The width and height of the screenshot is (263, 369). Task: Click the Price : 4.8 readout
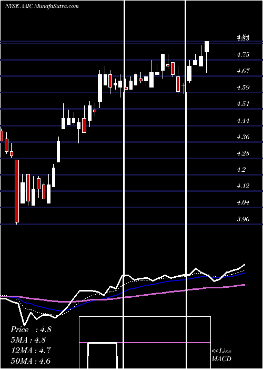(x=31, y=329)
